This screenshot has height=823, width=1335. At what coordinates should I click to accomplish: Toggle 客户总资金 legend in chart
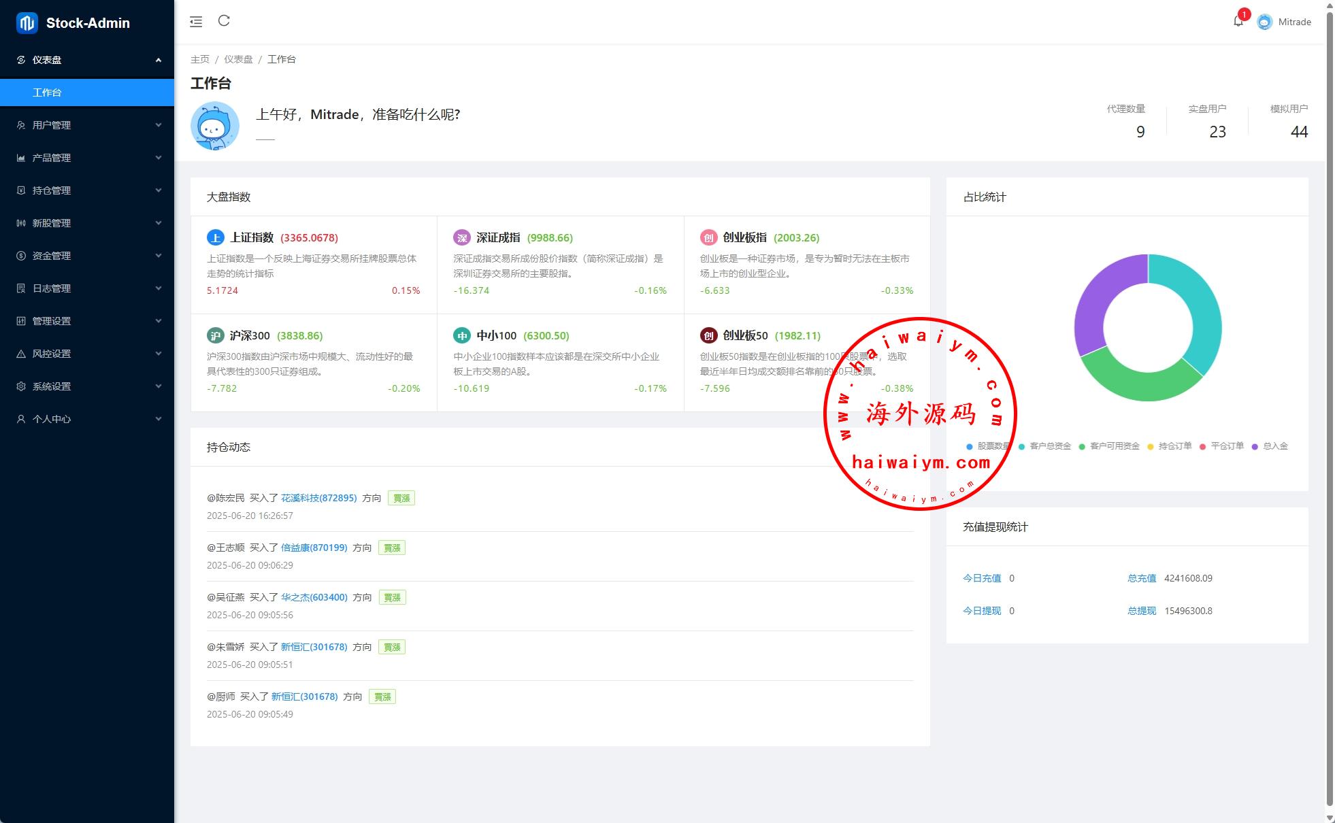[1049, 446]
